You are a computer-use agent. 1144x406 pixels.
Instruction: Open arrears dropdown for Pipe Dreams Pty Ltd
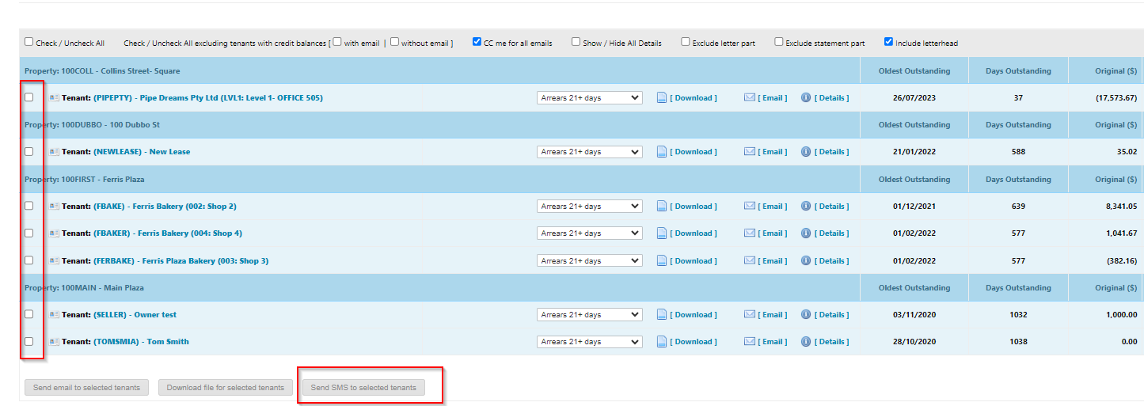coord(590,98)
